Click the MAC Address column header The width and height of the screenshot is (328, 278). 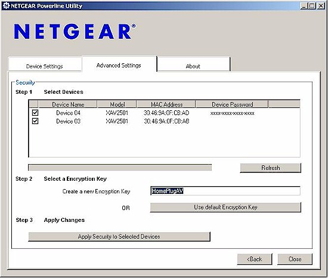point(166,104)
